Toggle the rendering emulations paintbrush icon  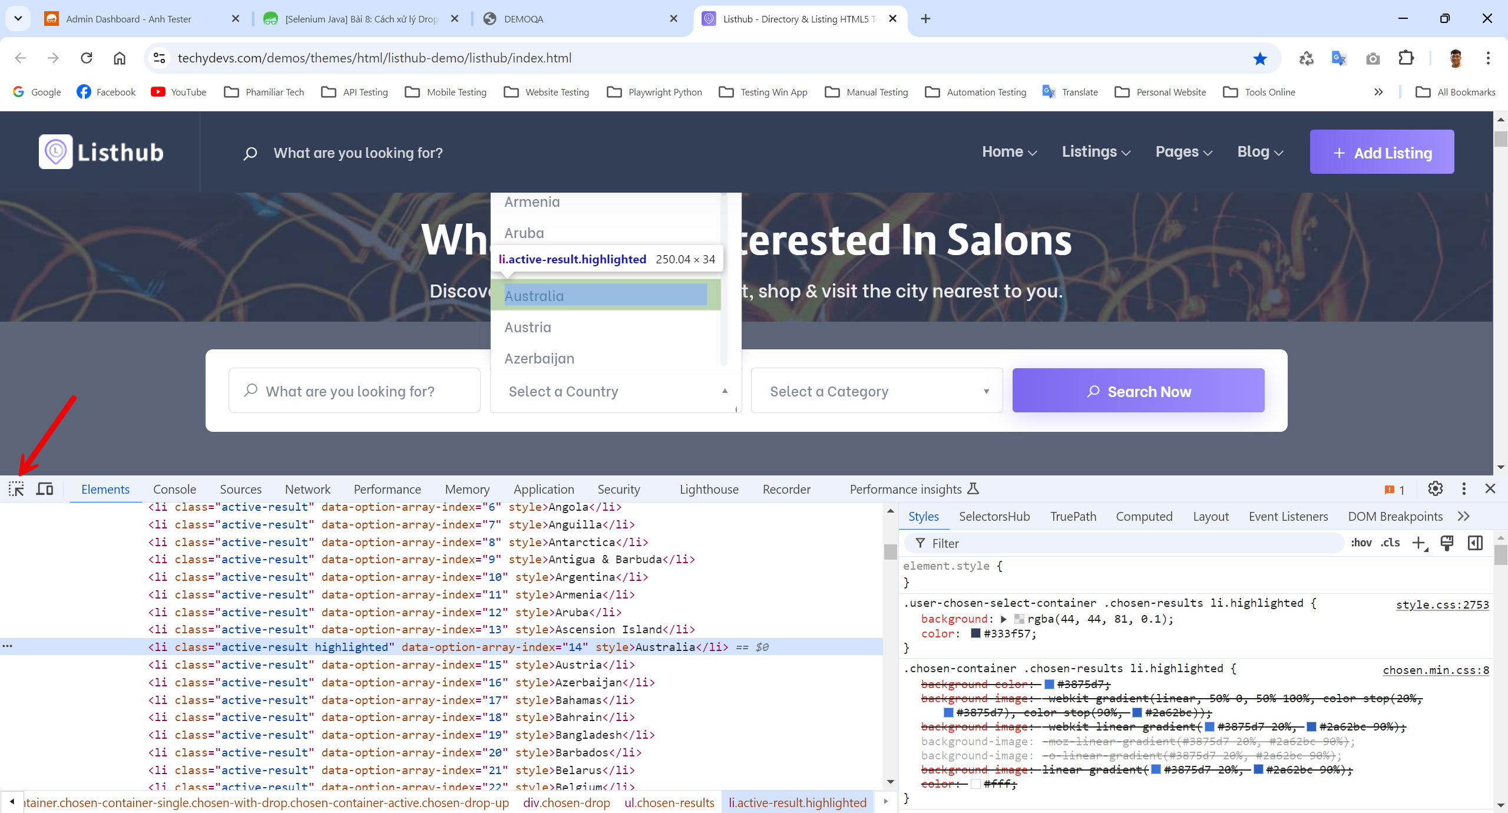pos(1447,543)
